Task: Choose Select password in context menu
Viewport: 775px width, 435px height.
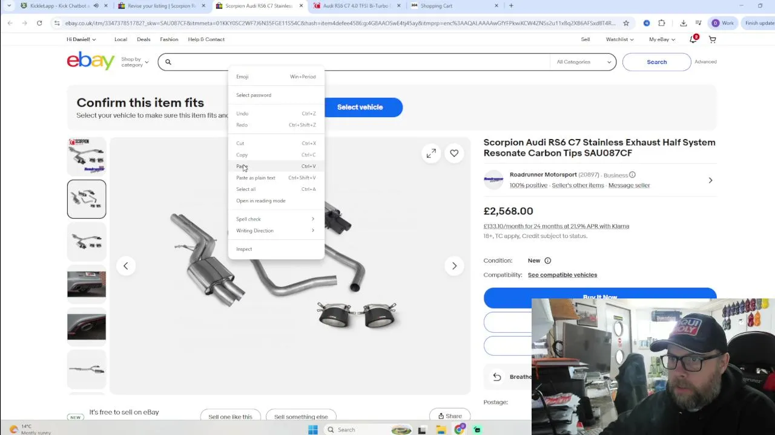Action: coord(276,95)
